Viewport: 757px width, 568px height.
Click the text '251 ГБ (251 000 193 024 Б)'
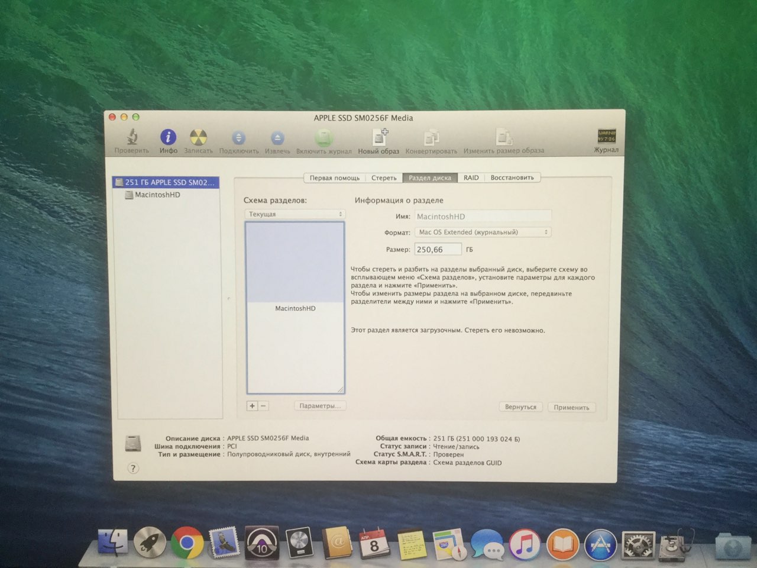pyautogui.click(x=477, y=439)
